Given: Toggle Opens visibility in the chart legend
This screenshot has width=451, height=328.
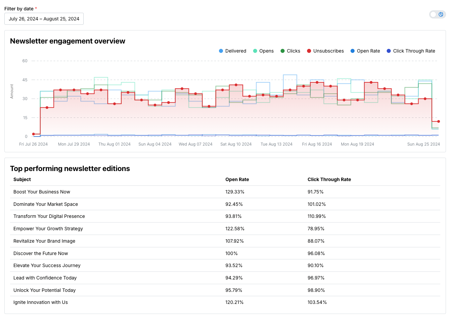Looking at the screenshot, I should click(264, 51).
